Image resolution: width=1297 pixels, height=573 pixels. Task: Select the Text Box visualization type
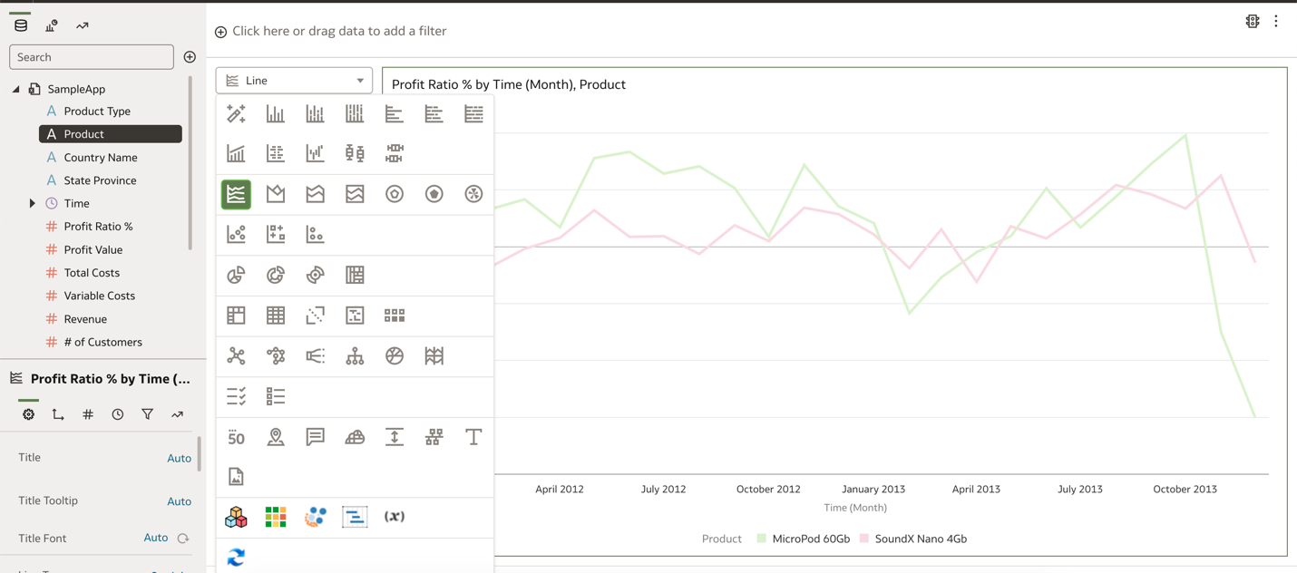(x=473, y=437)
